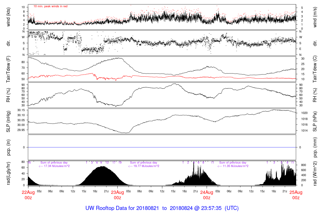Select the 'rad(Lgly/hr)' axis label
The height and width of the screenshot is (221, 324).
pos(8,173)
